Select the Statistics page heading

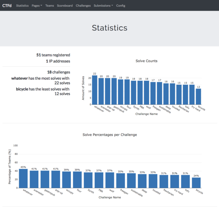(x=109, y=28)
